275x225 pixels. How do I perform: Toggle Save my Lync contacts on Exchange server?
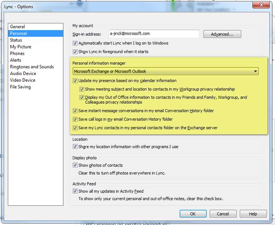75,128
